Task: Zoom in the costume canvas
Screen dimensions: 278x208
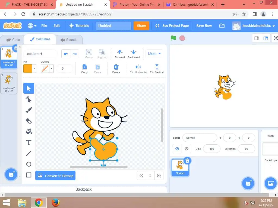Action: tap(159, 175)
